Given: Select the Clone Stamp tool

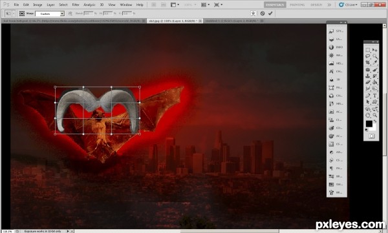Looking at the screenshot, I should [368, 76].
